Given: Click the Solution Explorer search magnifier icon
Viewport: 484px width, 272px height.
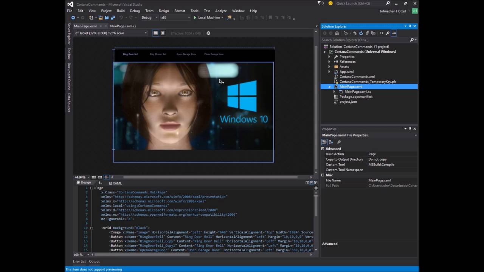Looking at the screenshot, I should click(x=412, y=40).
